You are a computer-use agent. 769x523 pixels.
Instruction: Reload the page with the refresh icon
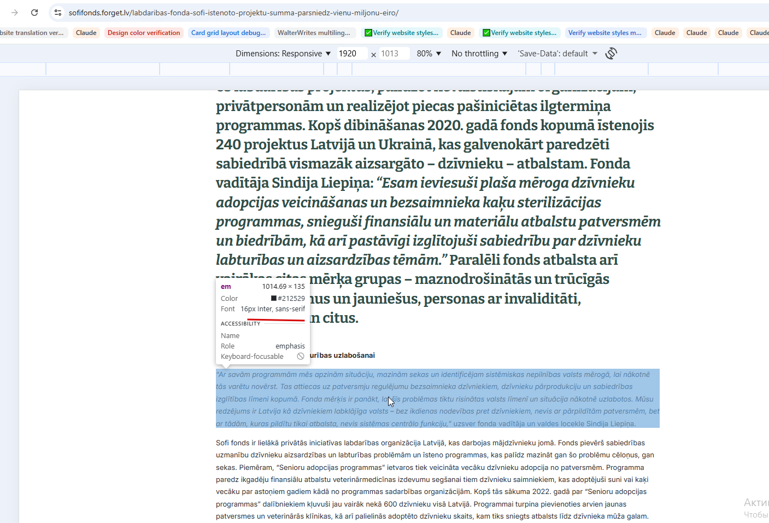[x=34, y=12]
